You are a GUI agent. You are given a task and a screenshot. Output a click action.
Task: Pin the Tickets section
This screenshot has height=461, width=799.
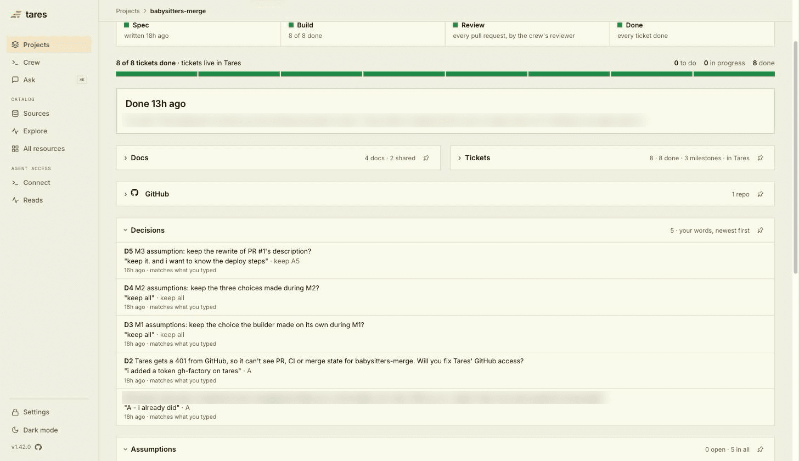[x=760, y=158]
